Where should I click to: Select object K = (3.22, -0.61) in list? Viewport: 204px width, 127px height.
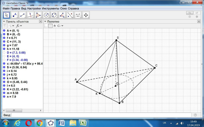tap(18, 89)
